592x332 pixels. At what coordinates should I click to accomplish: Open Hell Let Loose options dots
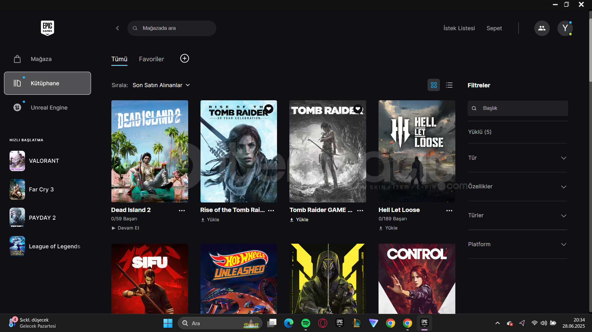(x=449, y=210)
